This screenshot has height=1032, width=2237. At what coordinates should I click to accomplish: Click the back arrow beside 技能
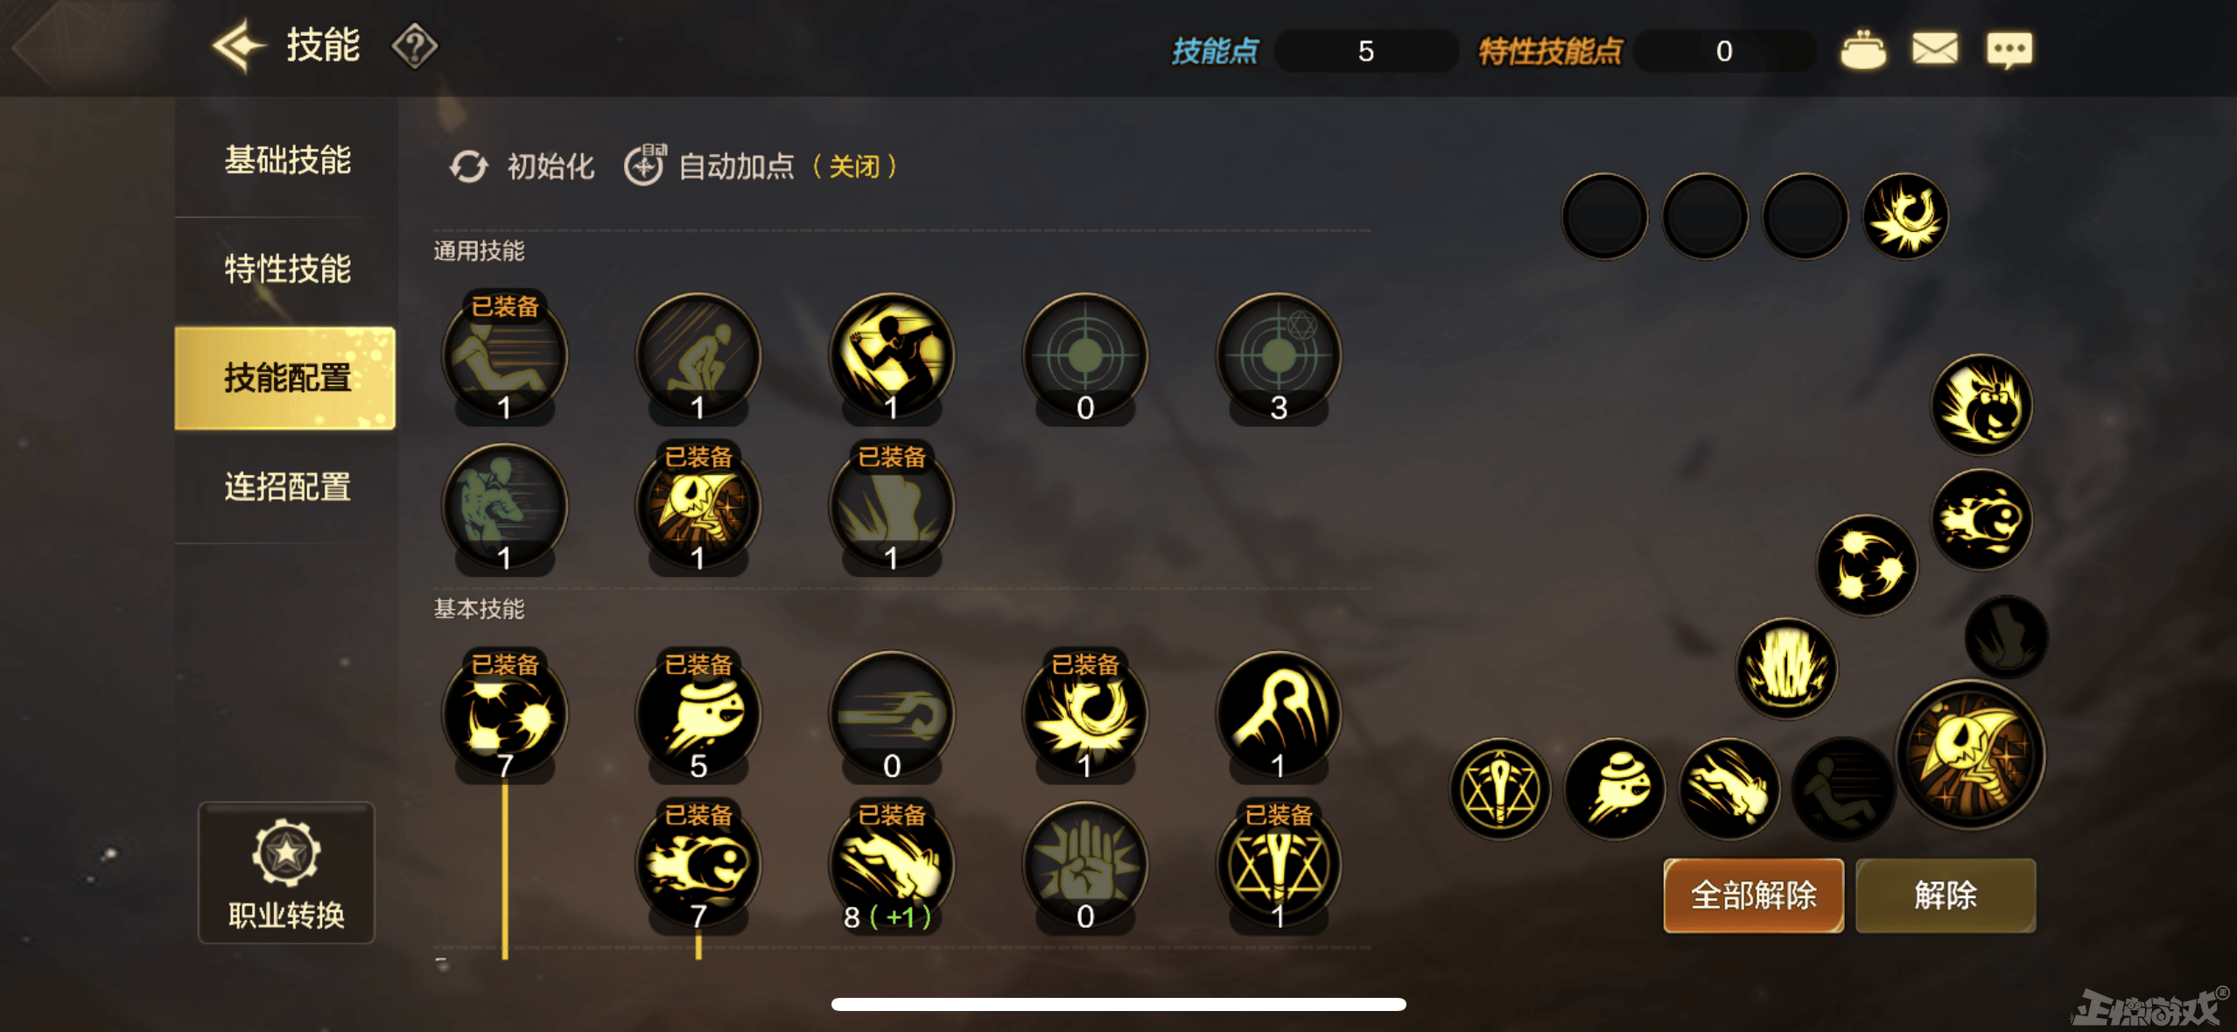coord(238,46)
